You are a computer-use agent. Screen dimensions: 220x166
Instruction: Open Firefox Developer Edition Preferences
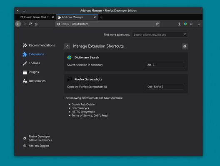tap(40, 138)
